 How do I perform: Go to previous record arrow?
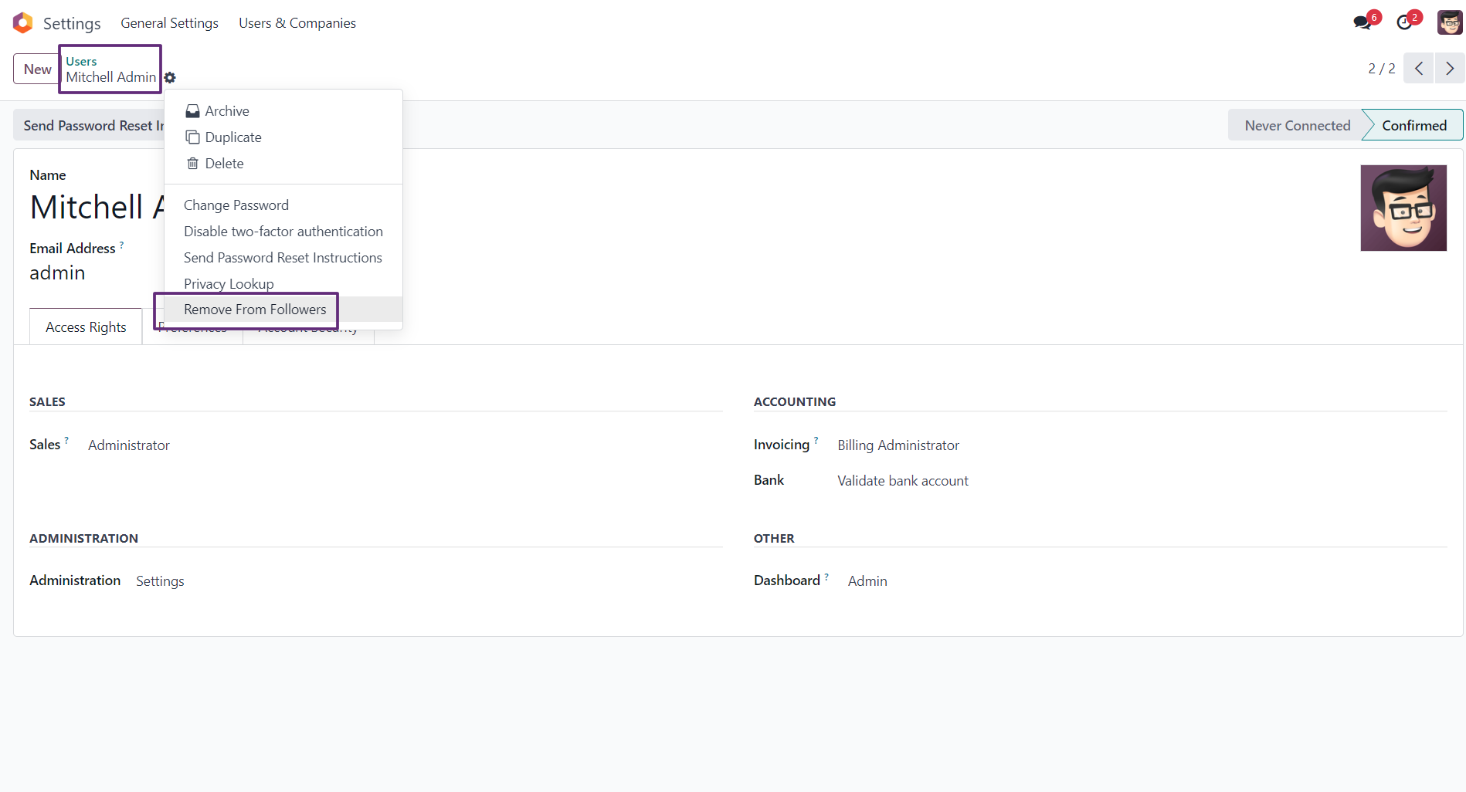click(1419, 69)
